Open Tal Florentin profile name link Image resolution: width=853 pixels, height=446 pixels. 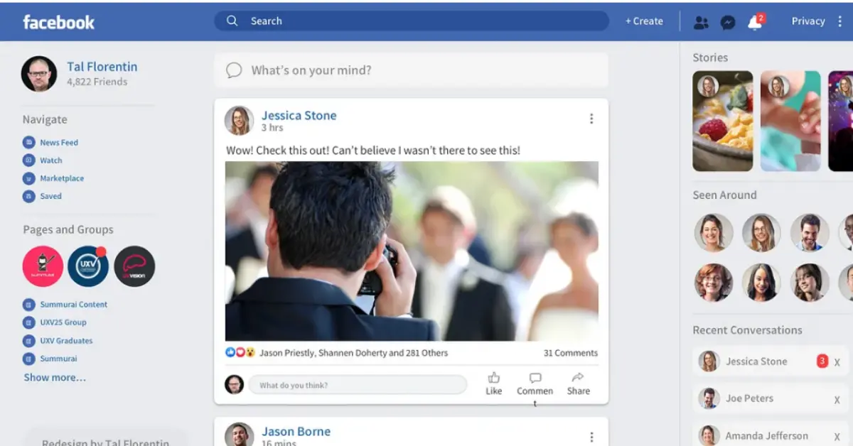102,67
